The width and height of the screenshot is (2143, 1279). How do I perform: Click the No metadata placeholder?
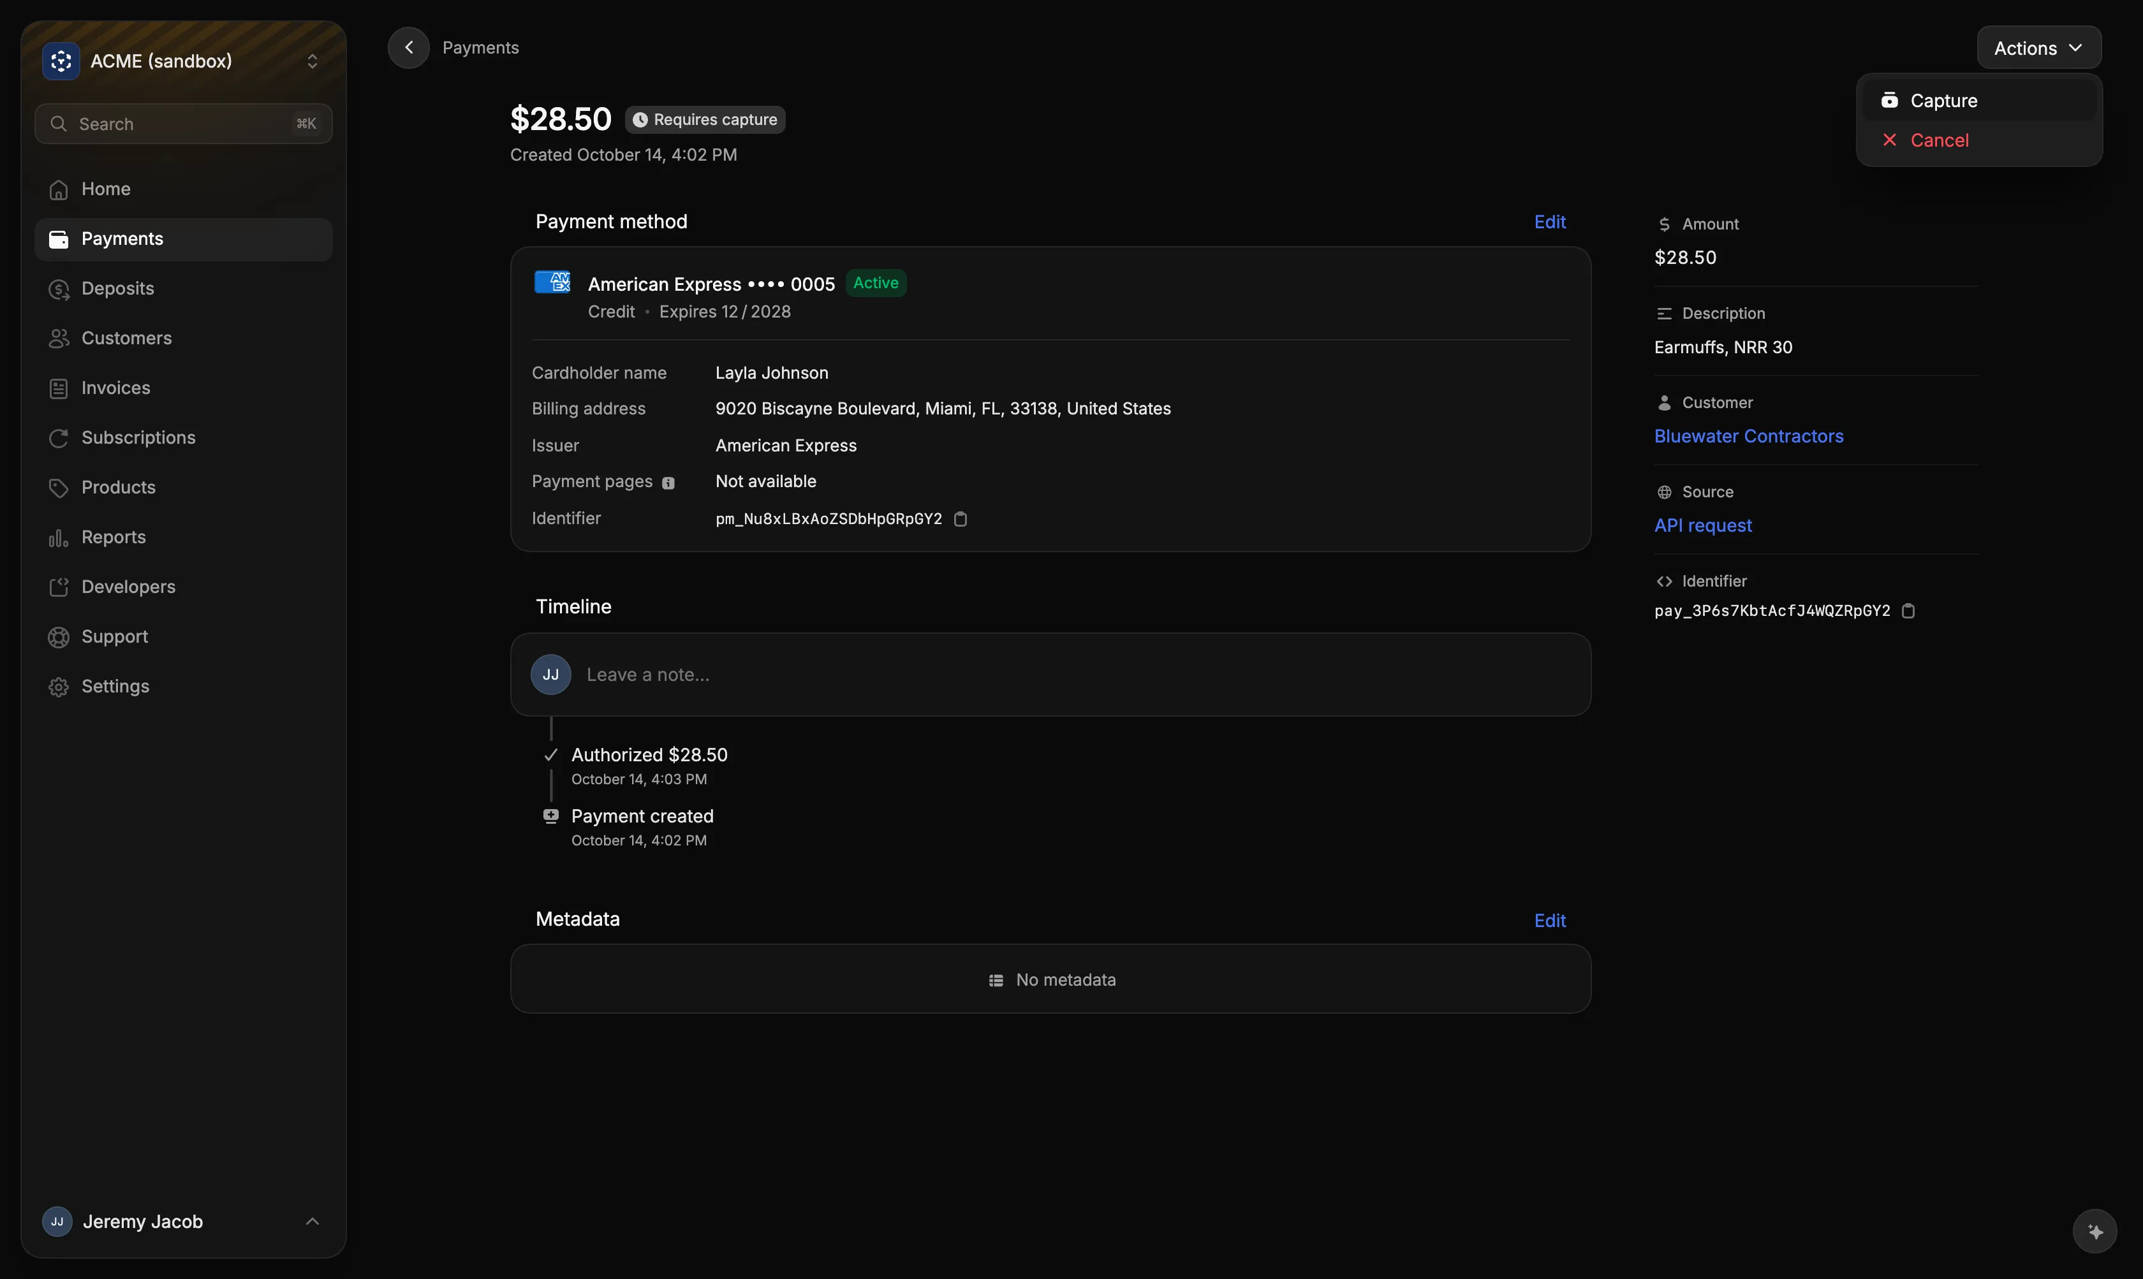pos(1051,980)
